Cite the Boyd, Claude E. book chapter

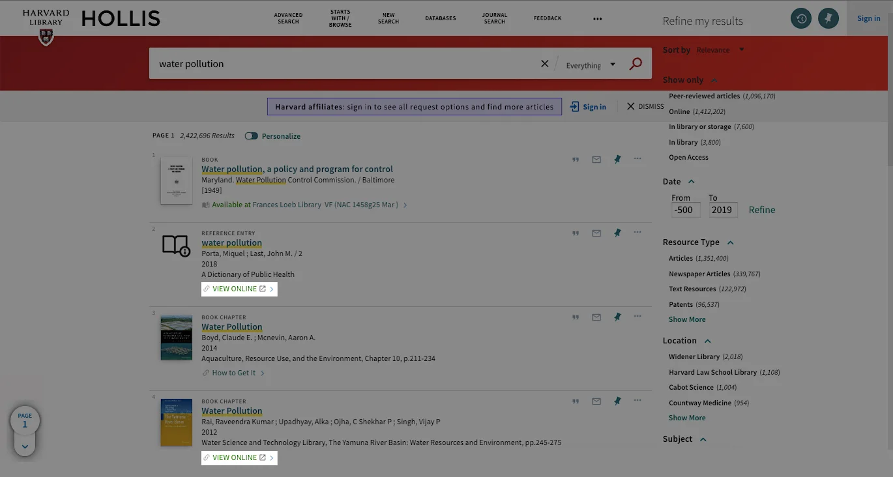[576, 317]
